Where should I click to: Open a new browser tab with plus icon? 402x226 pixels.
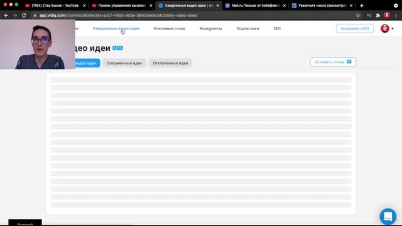click(x=362, y=6)
